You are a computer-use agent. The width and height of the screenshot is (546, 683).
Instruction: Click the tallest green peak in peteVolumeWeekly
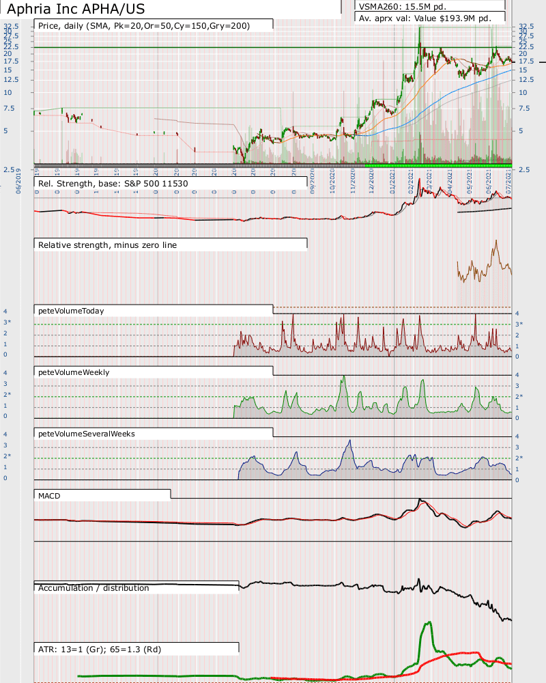(344, 378)
